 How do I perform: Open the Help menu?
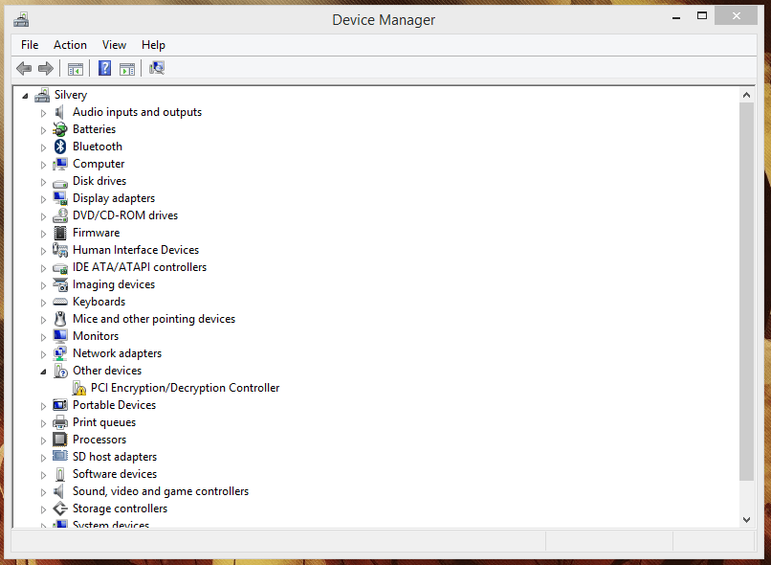pos(153,45)
